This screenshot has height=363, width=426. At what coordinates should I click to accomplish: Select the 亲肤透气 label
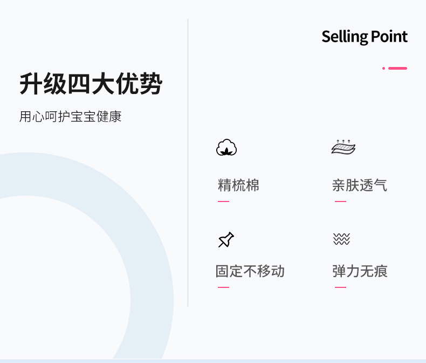359,185
